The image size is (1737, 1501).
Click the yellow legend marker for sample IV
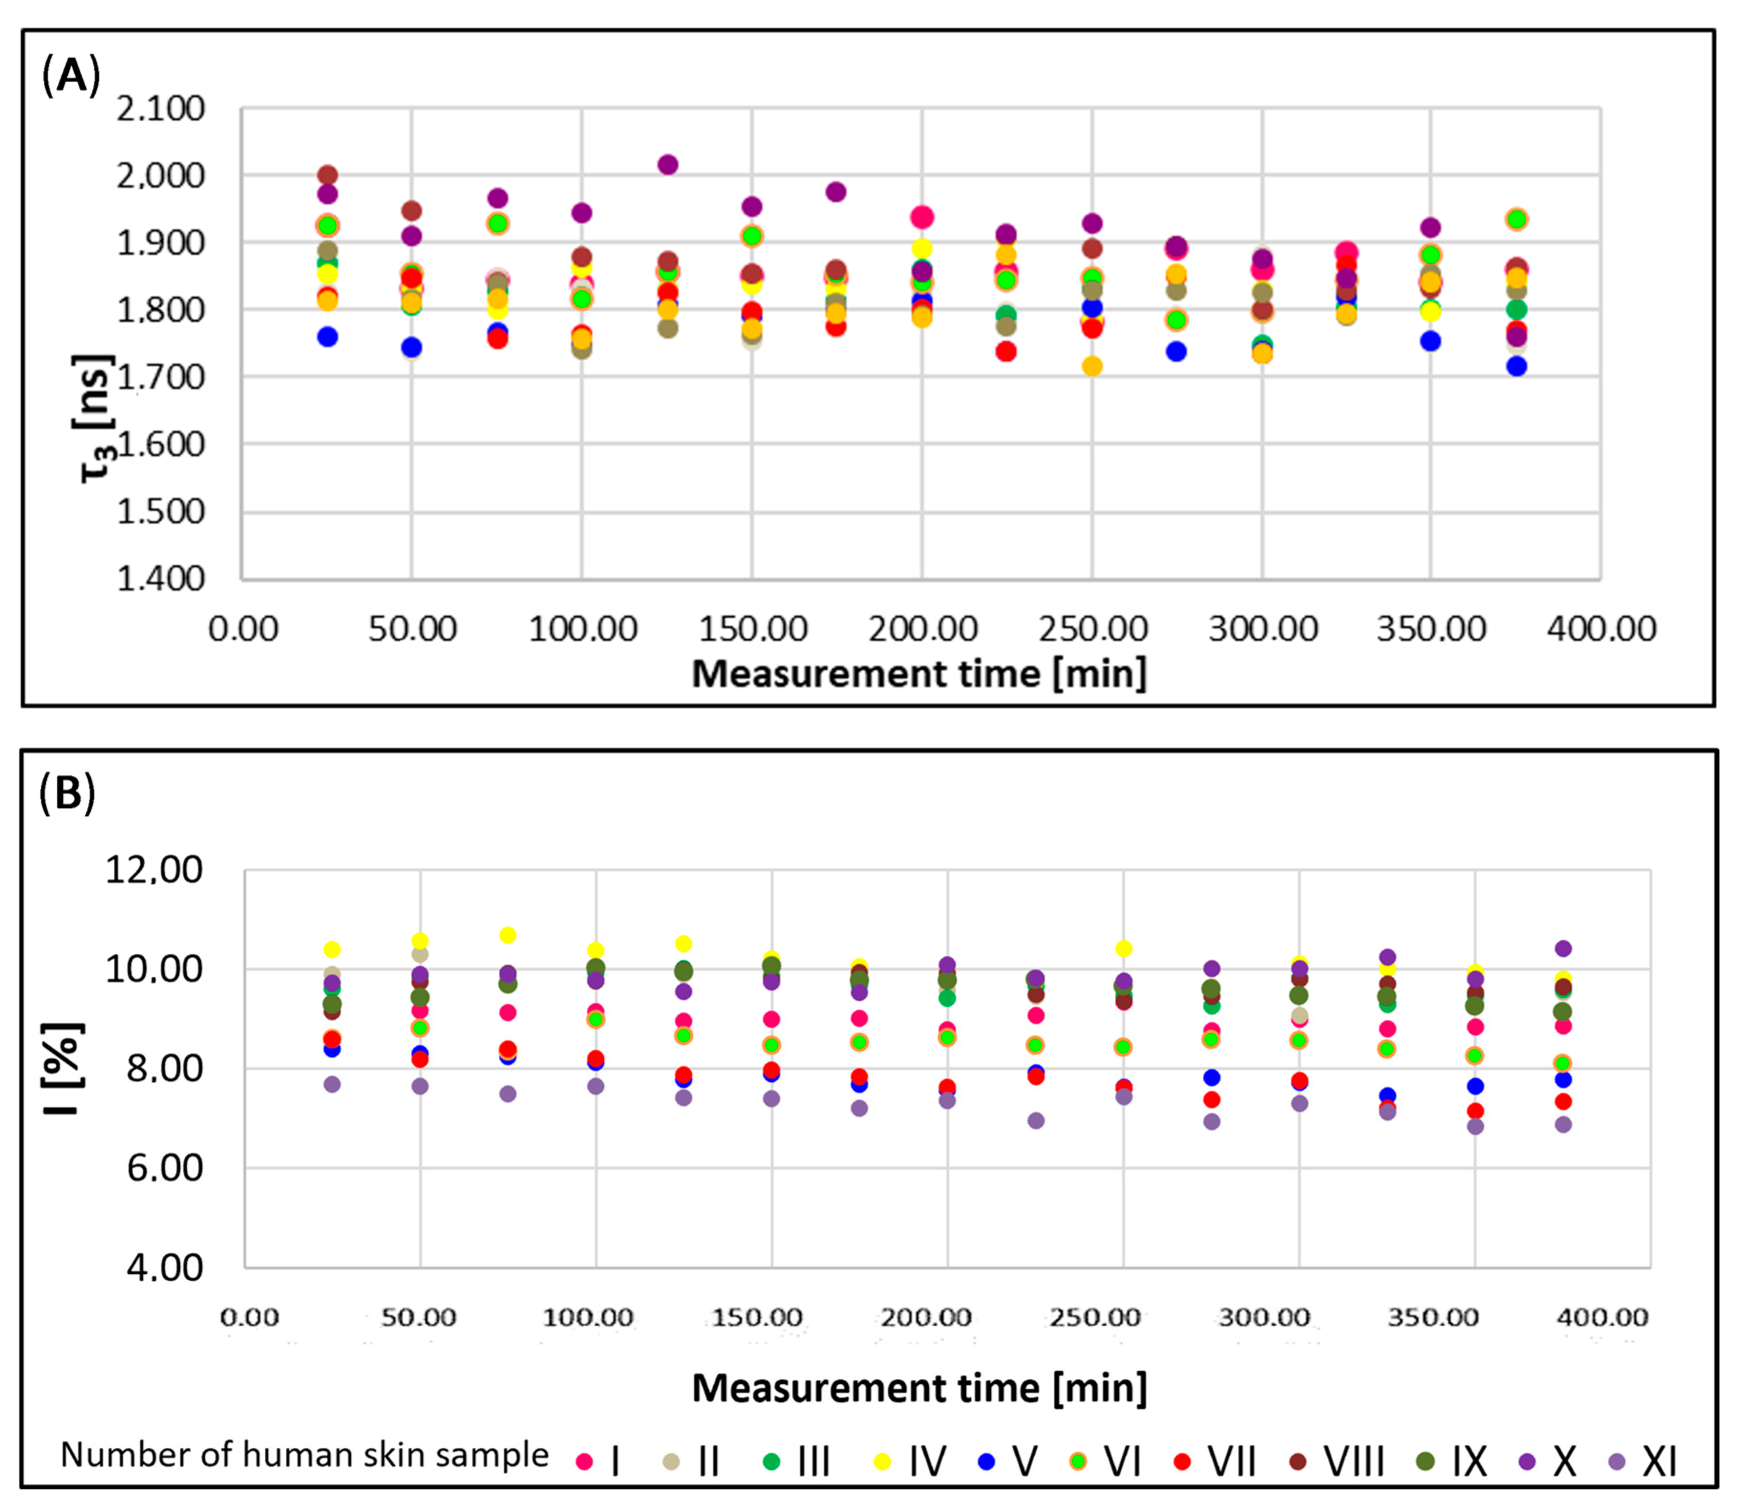point(882,1461)
